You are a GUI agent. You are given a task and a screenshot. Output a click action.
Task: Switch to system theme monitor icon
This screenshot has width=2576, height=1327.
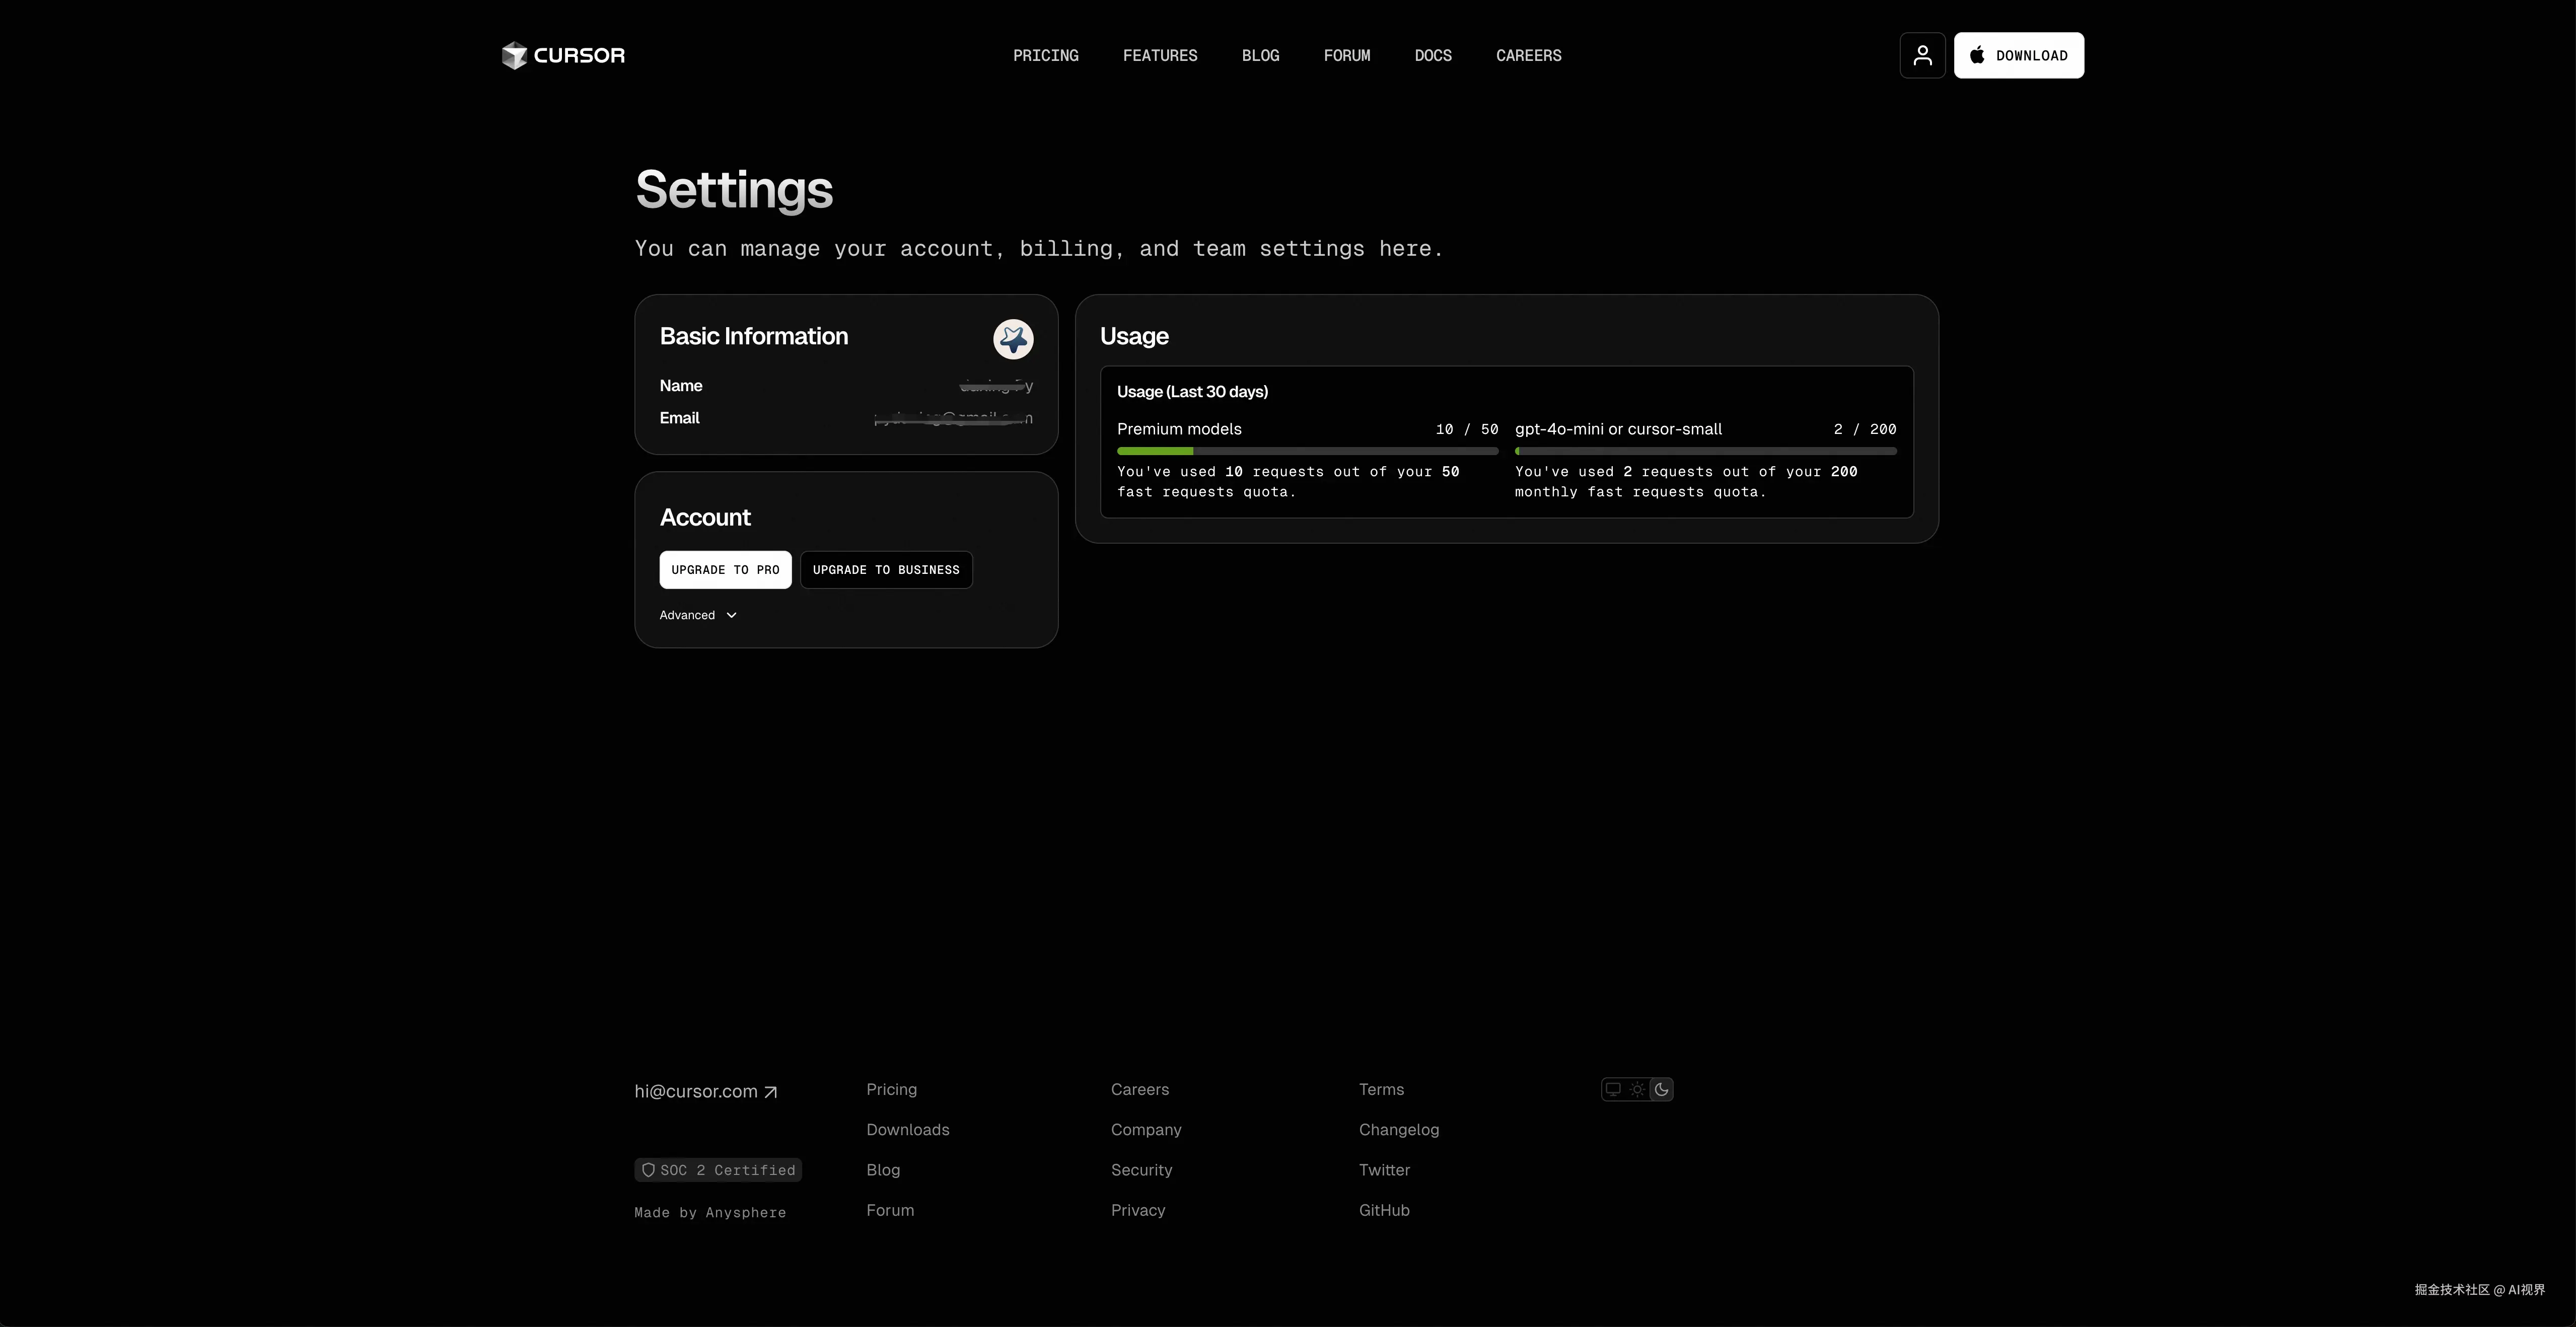coord(1613,1089)
